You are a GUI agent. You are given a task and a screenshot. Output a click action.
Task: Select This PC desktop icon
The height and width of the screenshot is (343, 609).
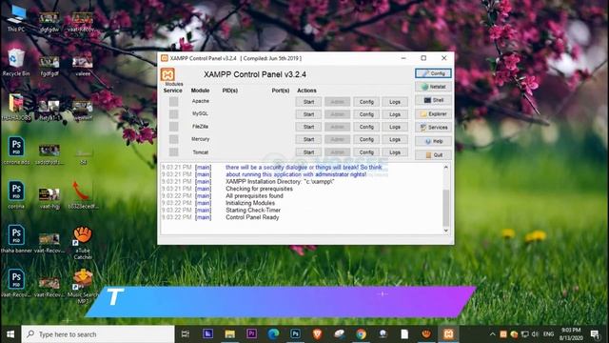tap(16, 19)
